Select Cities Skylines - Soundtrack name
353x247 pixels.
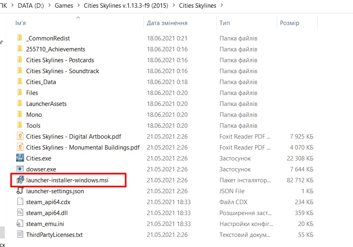[x=63, y=71]
